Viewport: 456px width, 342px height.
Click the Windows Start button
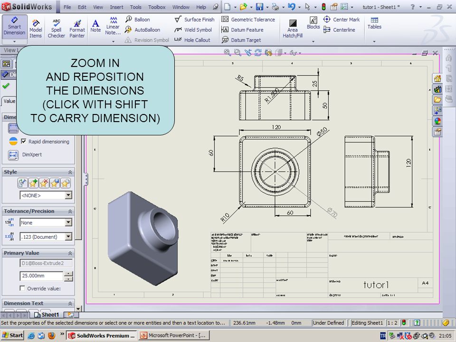pos(12,335)
